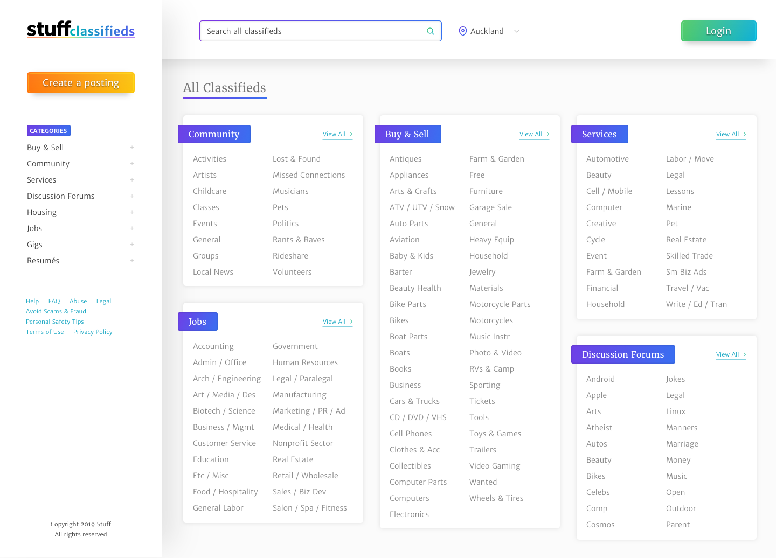Open the FAQ link

[54, 301]
